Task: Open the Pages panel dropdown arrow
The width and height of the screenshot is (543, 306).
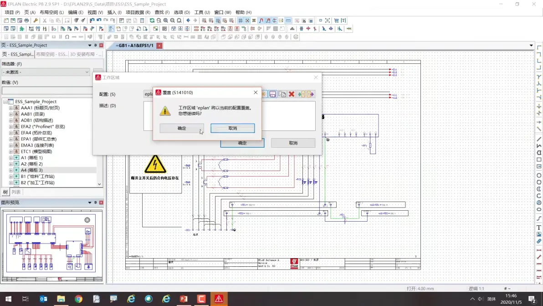Action: (90, 46)
